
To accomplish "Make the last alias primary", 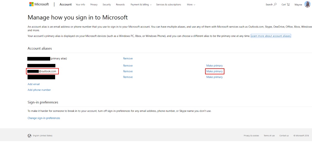I will pos(214,77).
